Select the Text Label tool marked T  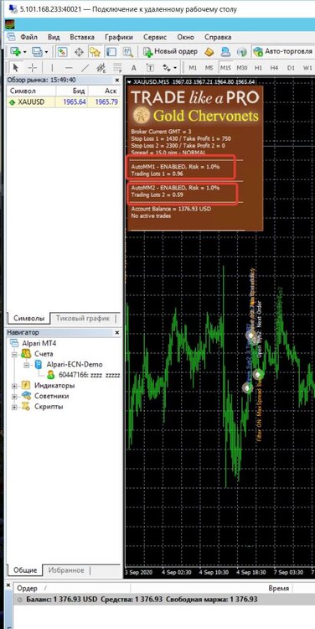(150, 67)
